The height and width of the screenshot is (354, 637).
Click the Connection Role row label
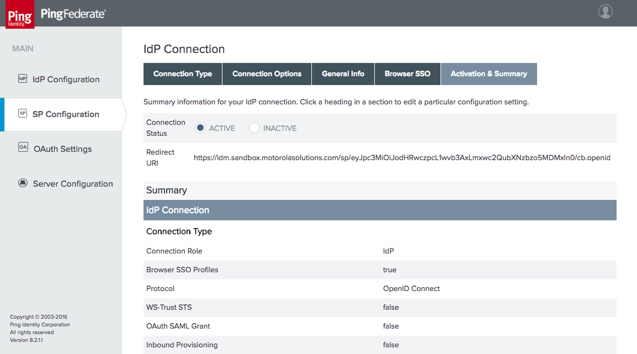(x=174, y=251)
